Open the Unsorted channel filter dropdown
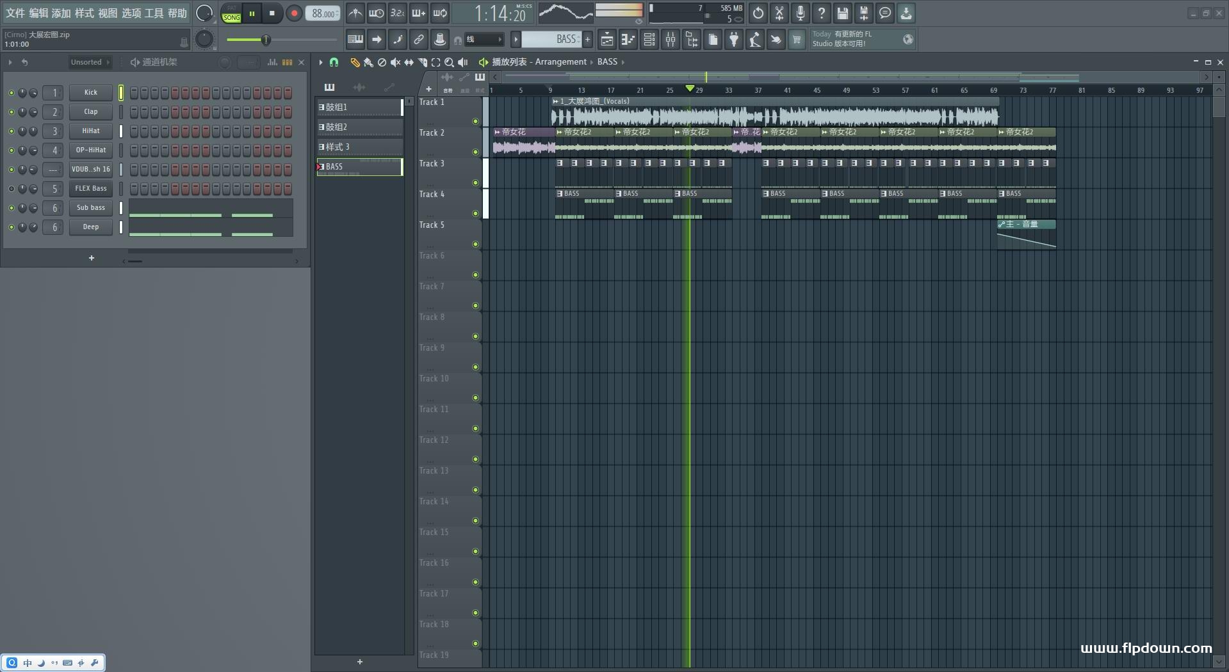The height and width of the screenshot is (672, 1229). click(90, 62)
